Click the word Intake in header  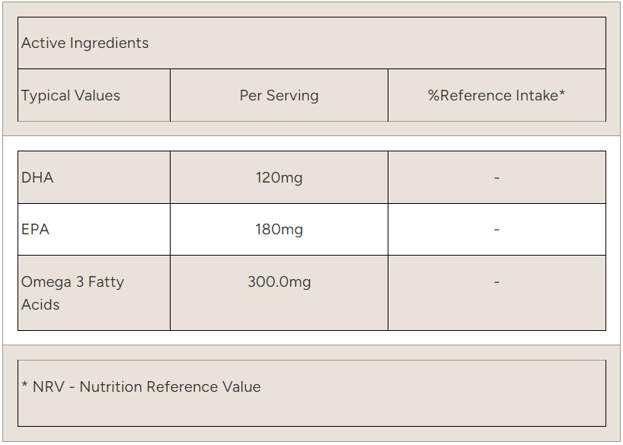(x=536, y=96)
